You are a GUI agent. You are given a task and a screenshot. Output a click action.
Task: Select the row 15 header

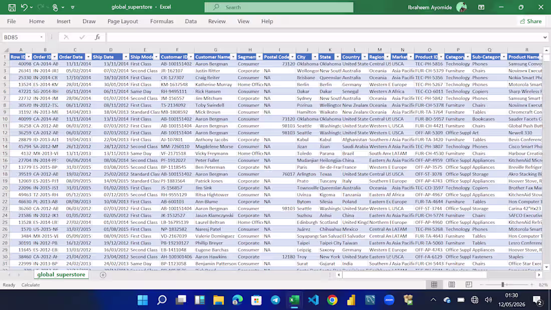[5, 153]
